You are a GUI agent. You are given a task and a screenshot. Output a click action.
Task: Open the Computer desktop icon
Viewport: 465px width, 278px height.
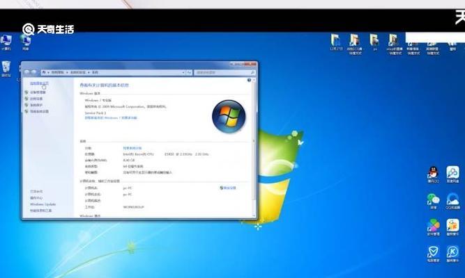click(6, 42)
